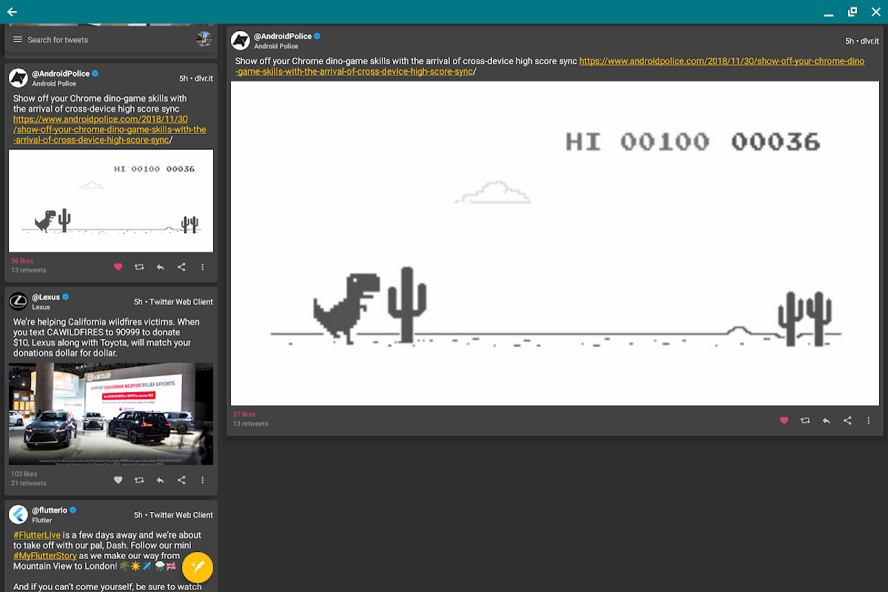Click '13 retweets' in detail pane

point(251,424)
